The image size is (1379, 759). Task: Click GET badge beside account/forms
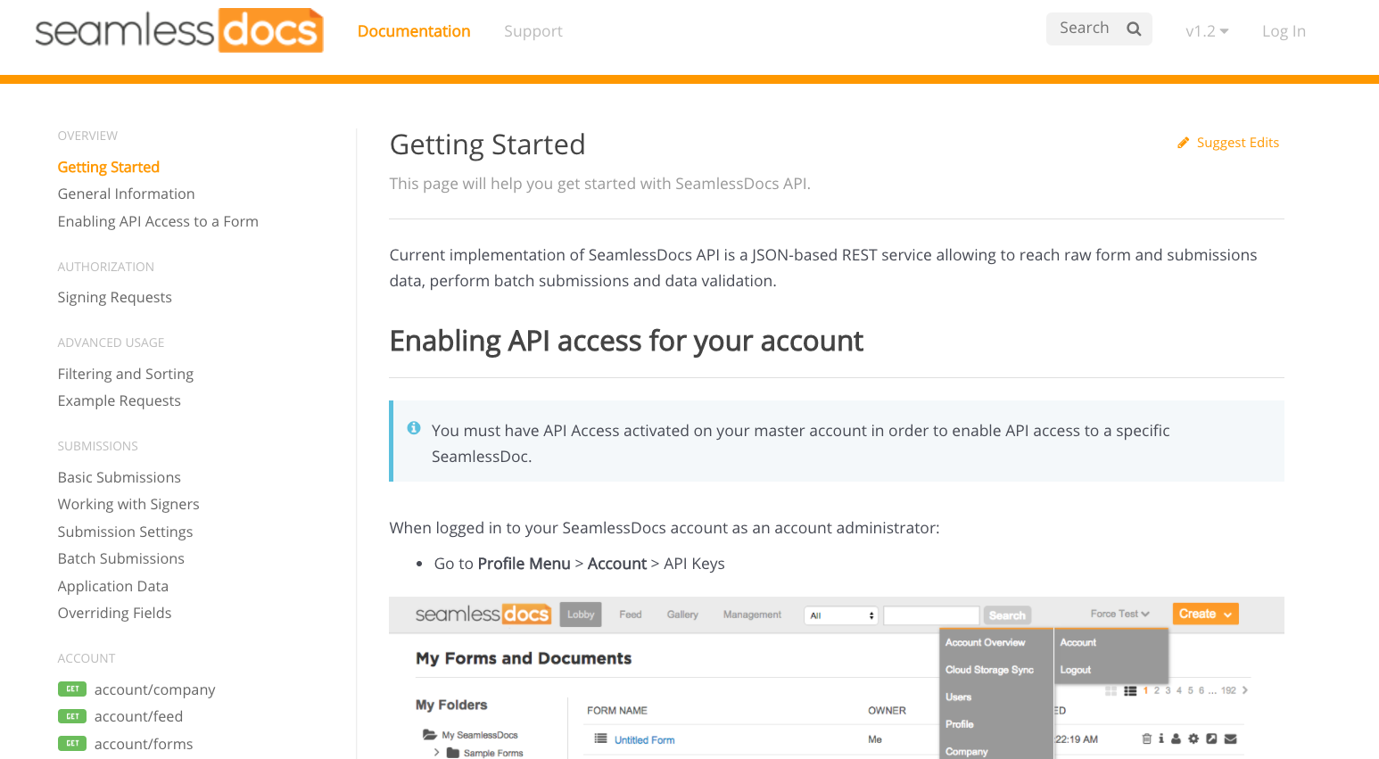[x=72, y=743]
